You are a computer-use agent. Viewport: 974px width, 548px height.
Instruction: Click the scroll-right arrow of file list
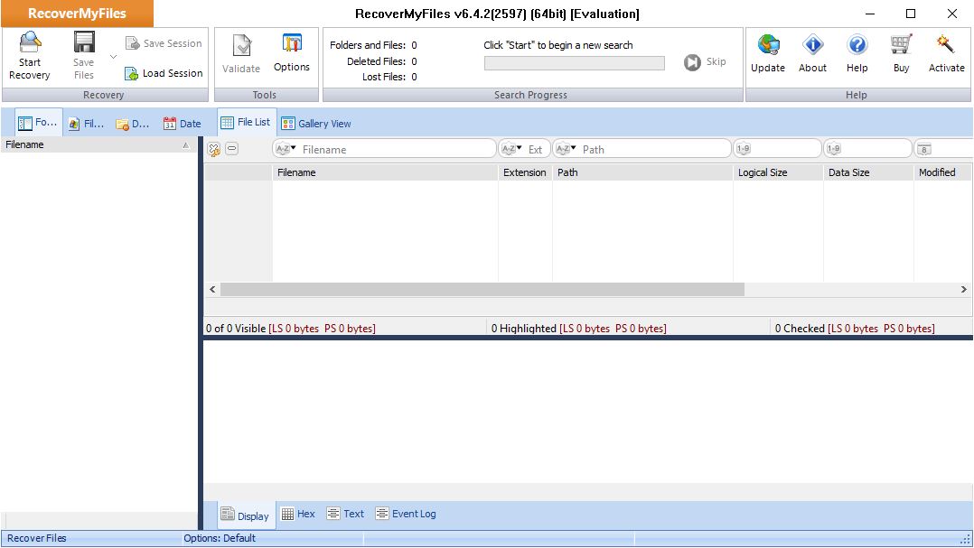point(963,289)
